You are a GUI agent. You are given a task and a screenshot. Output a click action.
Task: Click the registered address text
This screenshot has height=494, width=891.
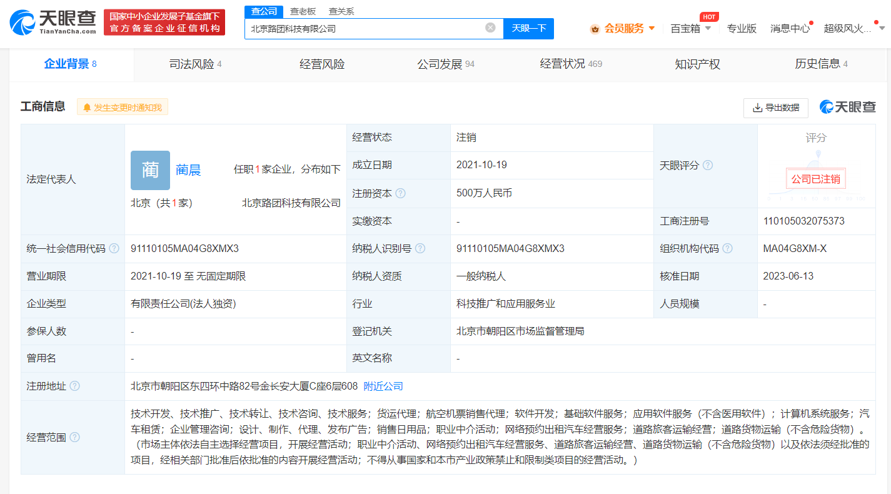point(244,386)
